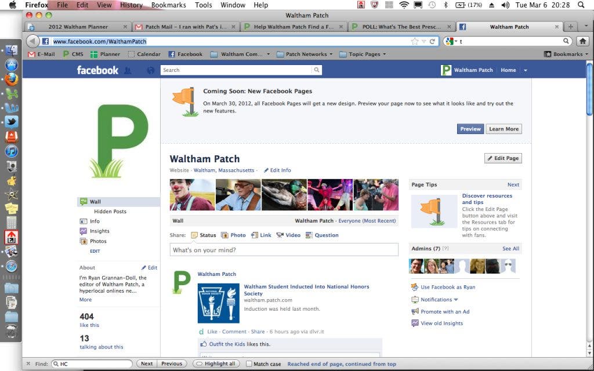Open the account dropdown arrow next to Home

pos(526,70)
